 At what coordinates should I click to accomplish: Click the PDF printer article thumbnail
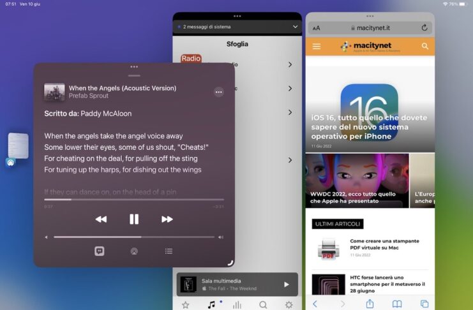(329, 249)
